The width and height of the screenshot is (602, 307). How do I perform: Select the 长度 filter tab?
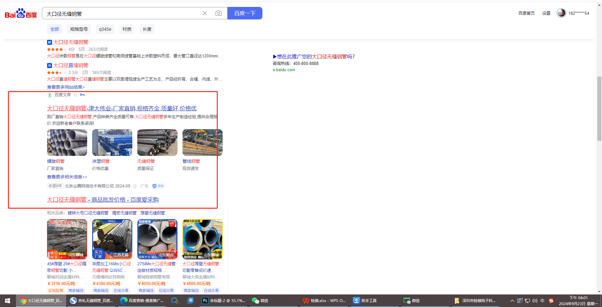point(147,29)
